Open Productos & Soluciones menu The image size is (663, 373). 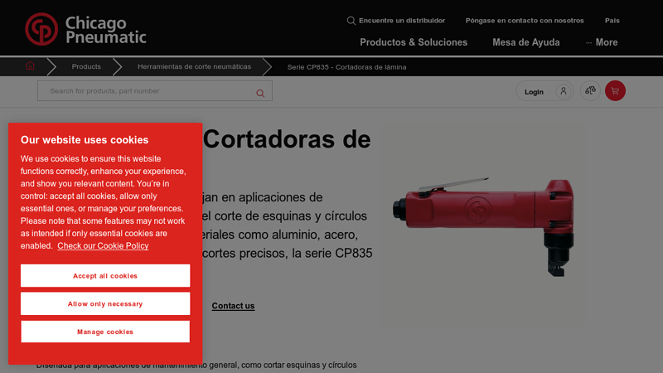coord(414,42)
